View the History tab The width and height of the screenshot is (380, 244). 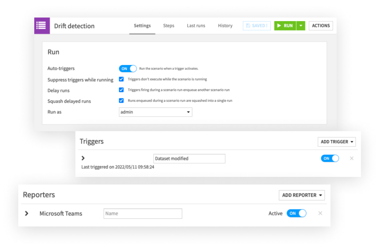pyautogui.click(x=225, y=26)
